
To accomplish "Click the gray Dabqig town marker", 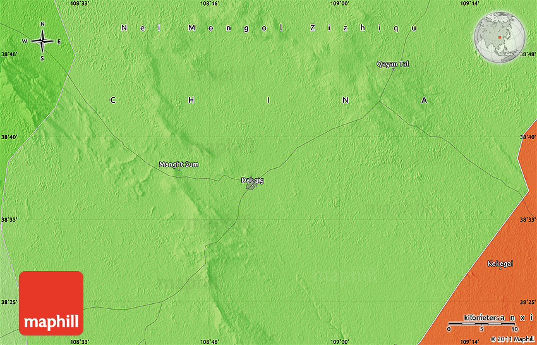I will point(251,186).
